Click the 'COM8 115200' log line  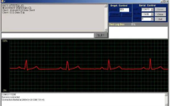tap(9, 95)
